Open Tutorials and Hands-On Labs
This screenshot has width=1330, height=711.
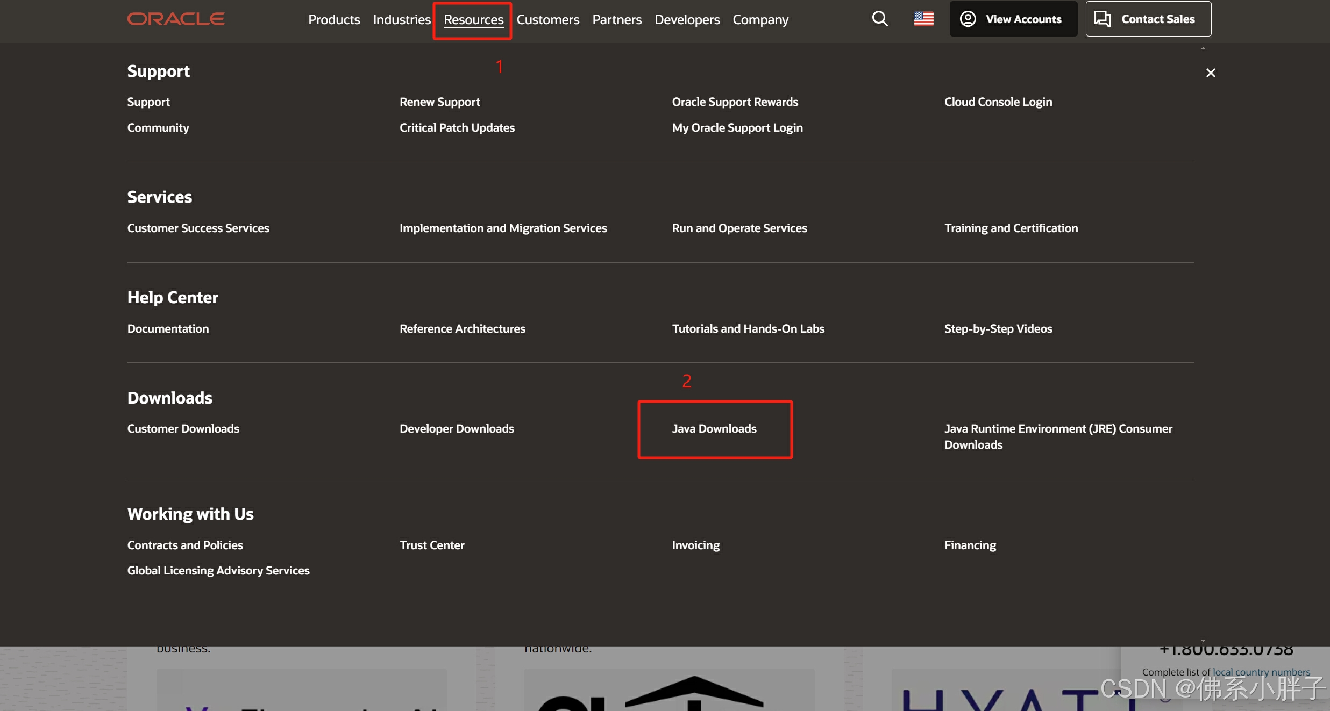(x=748, y=329)
